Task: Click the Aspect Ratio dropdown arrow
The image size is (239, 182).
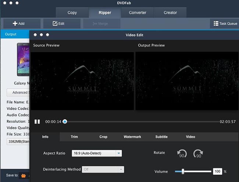Action: (119, 153)
